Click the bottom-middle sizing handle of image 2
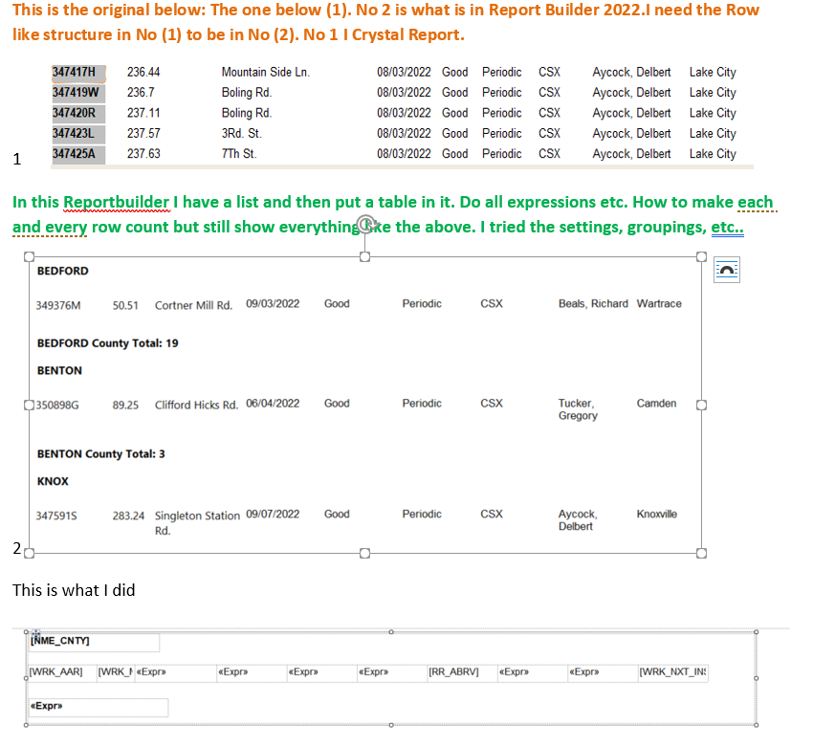The height and width of the screenshot is (747, 835). [364, 553]
